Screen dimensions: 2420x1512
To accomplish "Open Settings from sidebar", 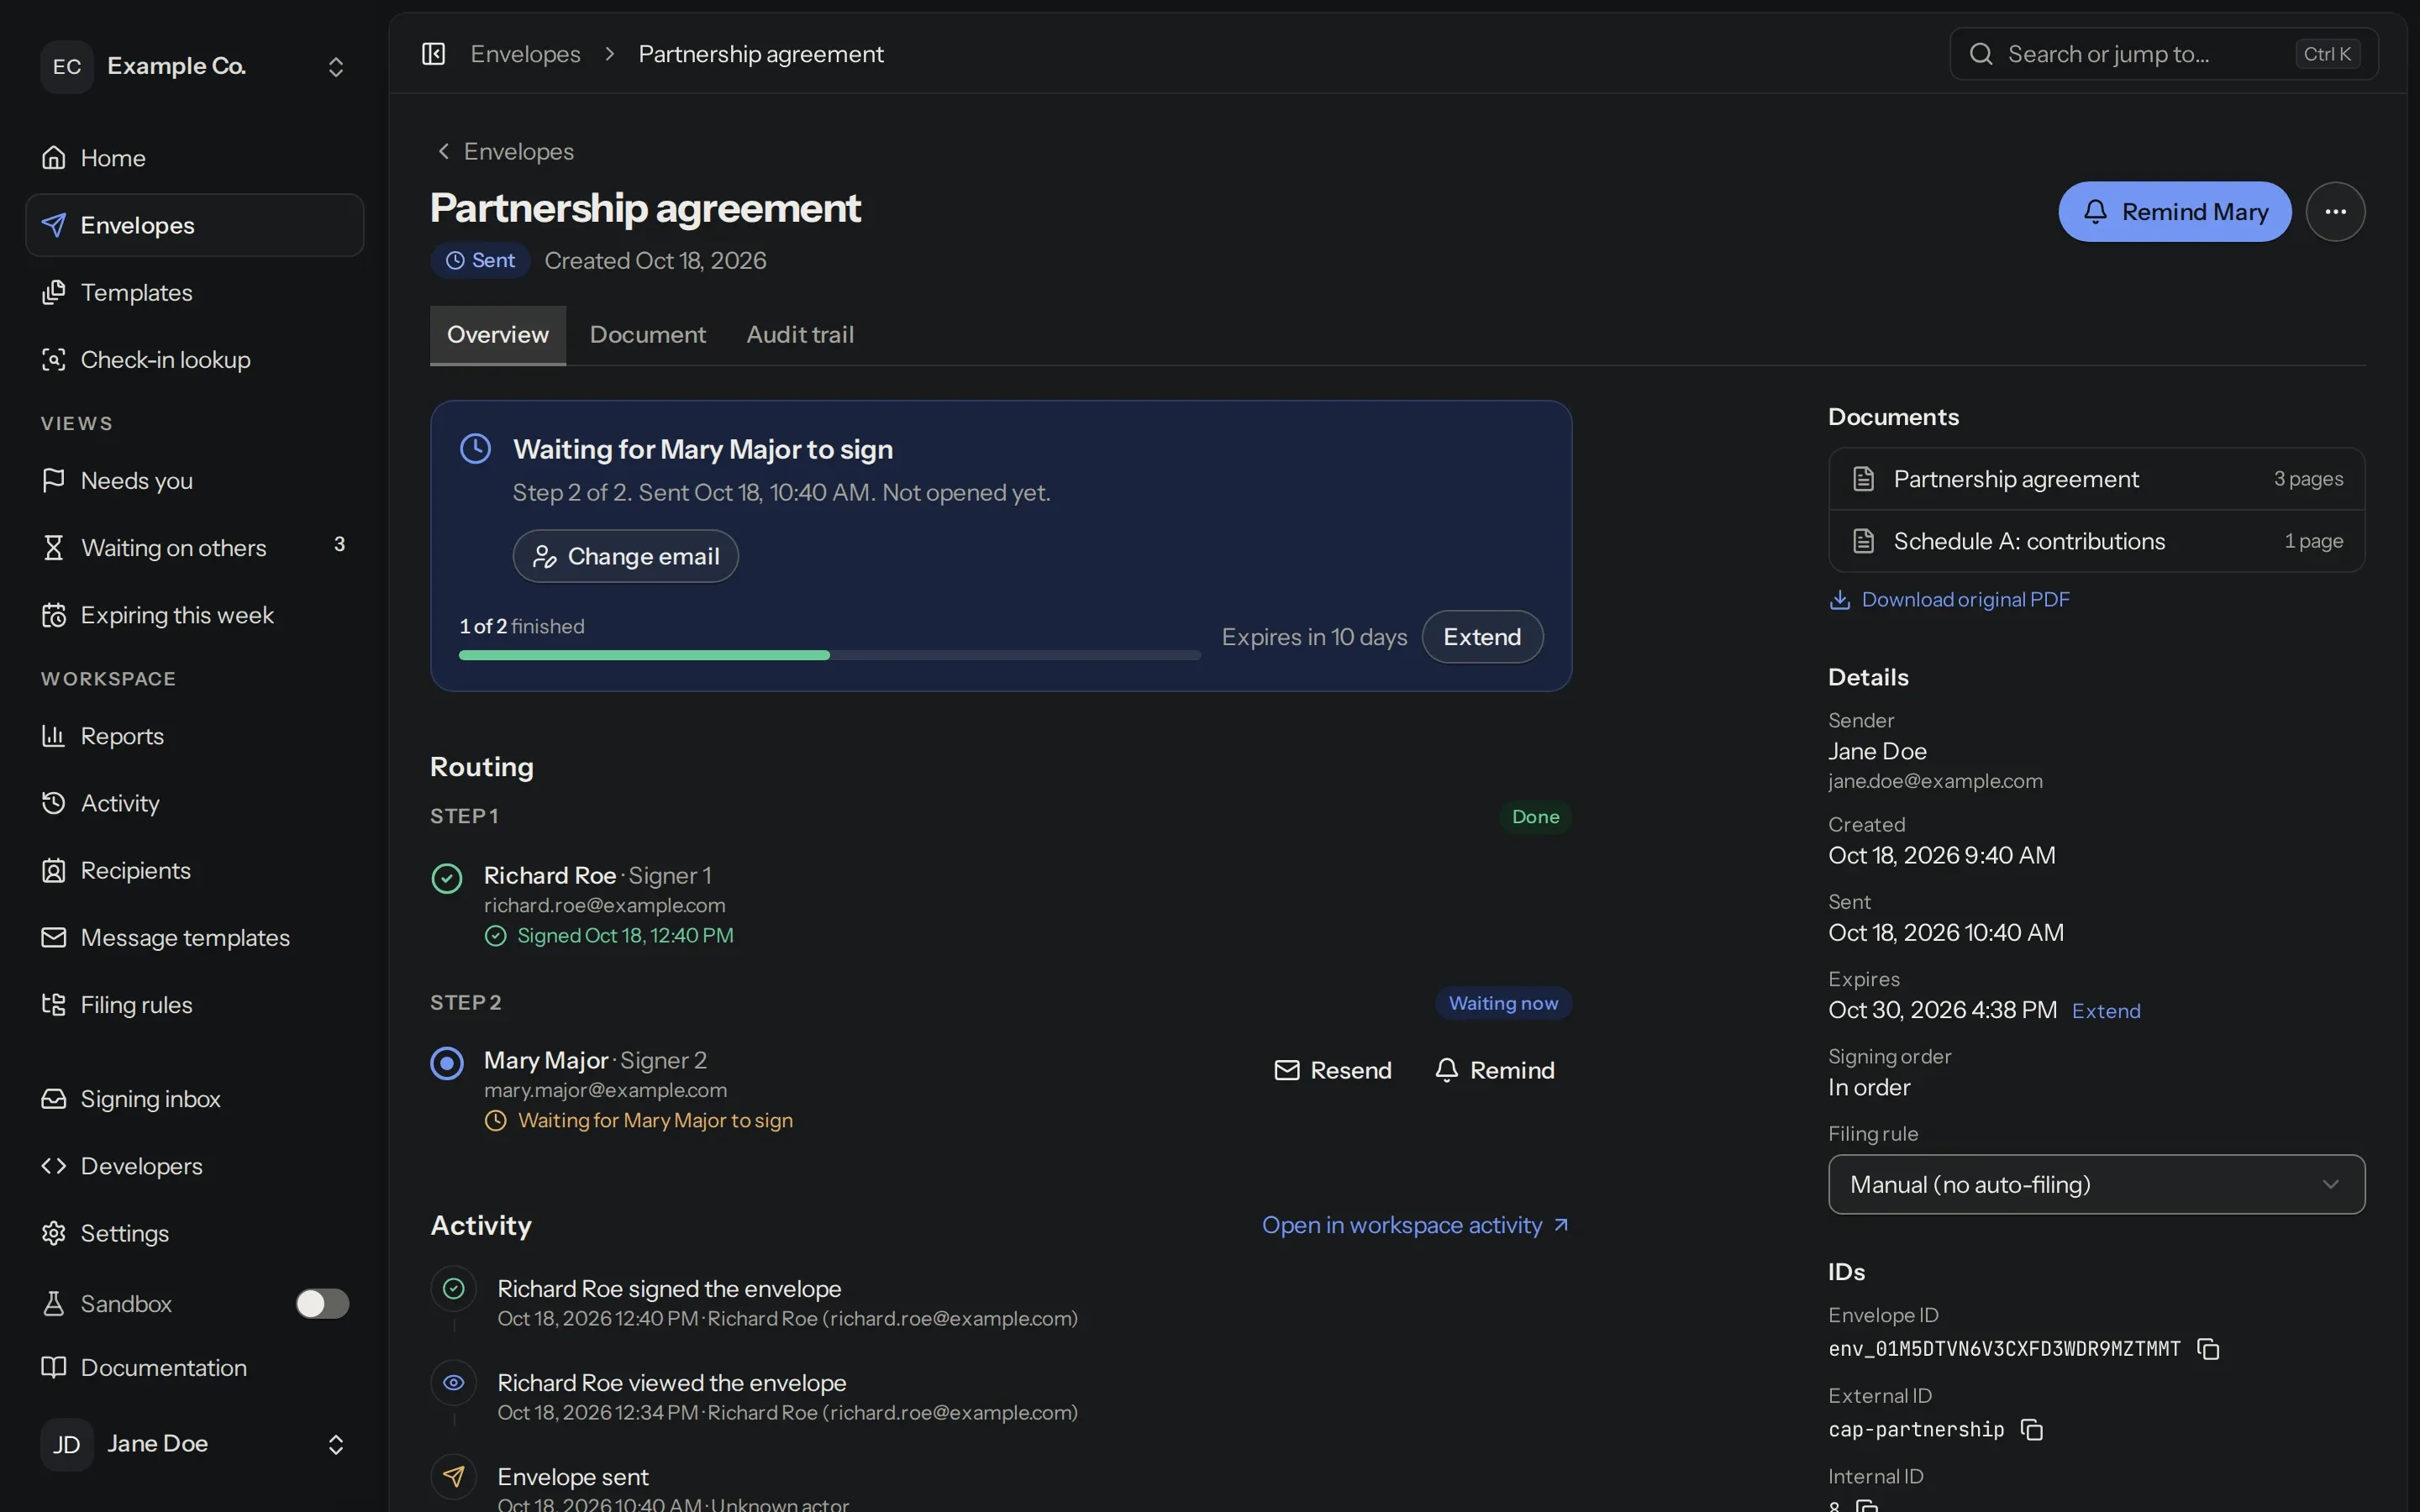I will click(194, 1233).
